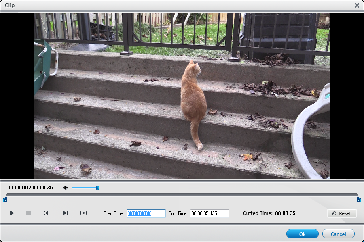Adjust the volume slider handle

pos(98,188)
